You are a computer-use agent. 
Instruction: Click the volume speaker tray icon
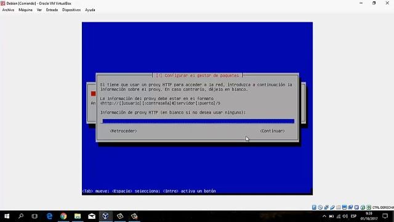tap(345, 216)
